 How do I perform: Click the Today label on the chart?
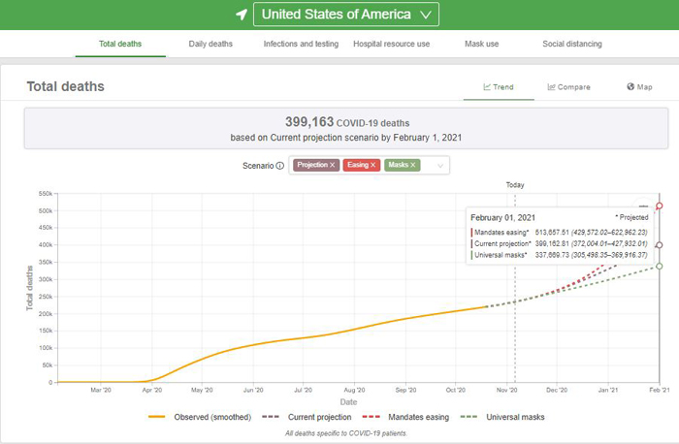pos(515,185)
